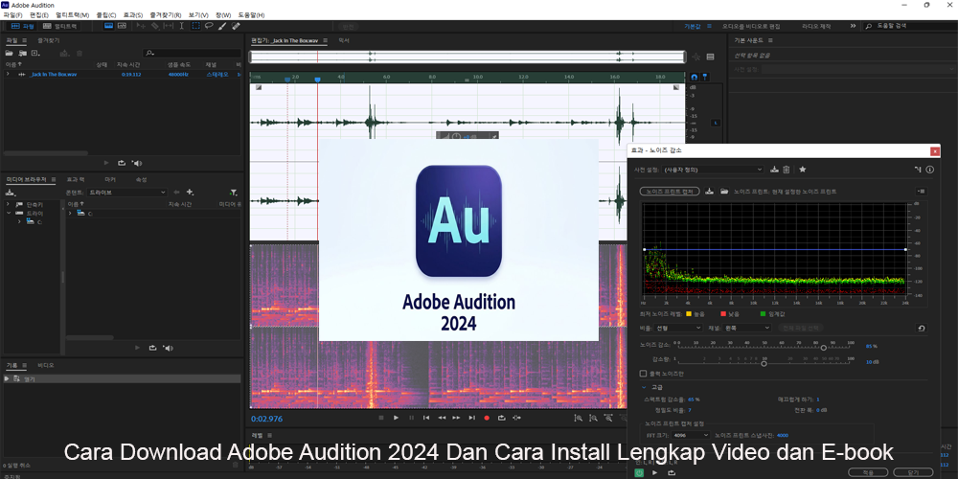958x479 pixels.
Task: Switch to the 효과 랙 tab
Action: (76, 180)
